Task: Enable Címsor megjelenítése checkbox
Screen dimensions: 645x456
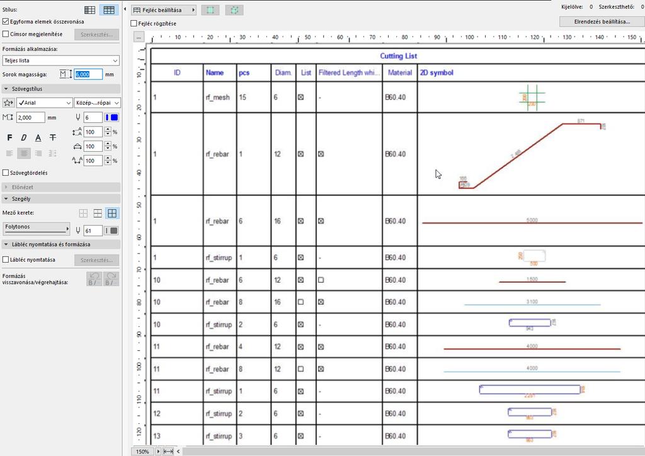Action: (6, 34)
